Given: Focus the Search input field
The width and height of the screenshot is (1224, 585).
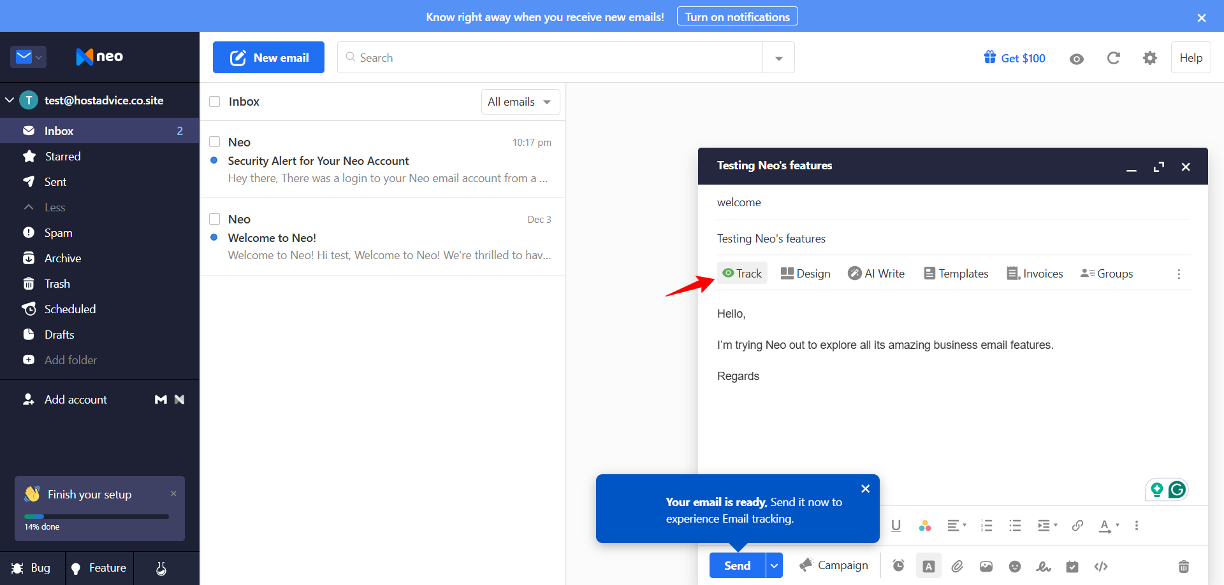Looking at the screenshot, I should pyautogui.click(x=550, y=58).
